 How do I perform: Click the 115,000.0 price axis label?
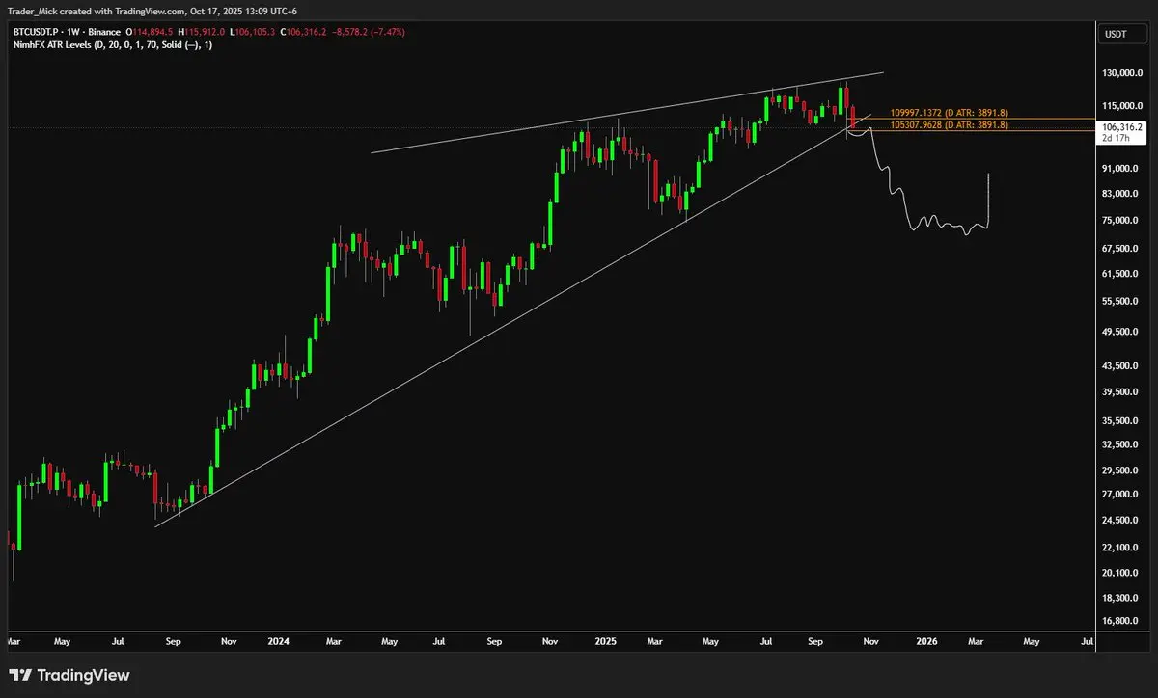click(x=1123, y=106)
